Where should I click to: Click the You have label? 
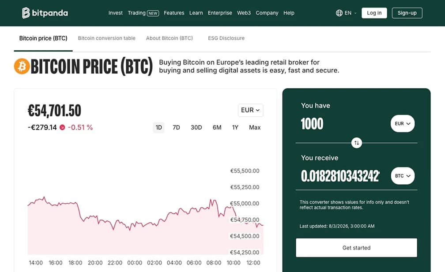(x=315, y=106)
